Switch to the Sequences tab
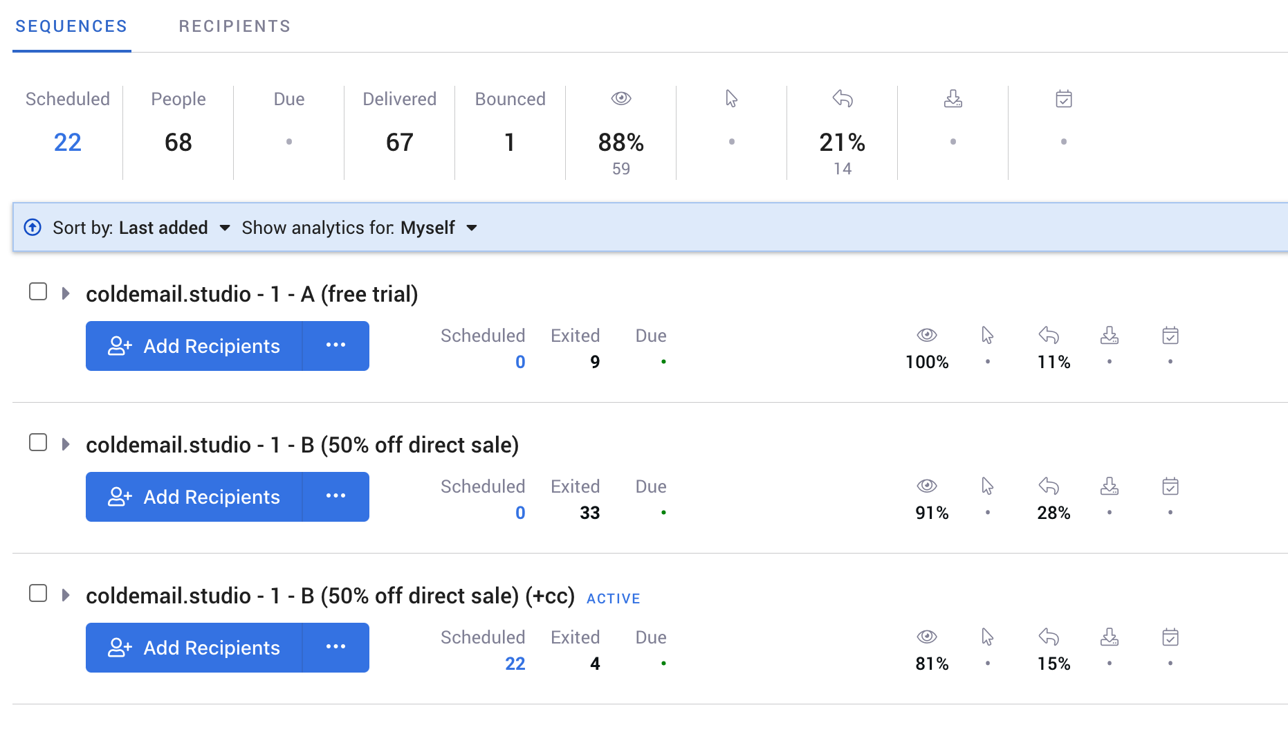 click(71, 26)
